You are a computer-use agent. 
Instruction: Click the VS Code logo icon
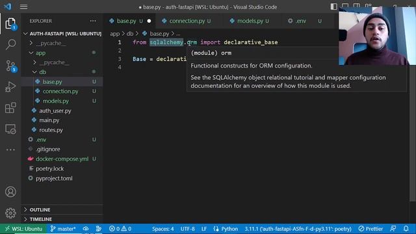coord(8,6)
